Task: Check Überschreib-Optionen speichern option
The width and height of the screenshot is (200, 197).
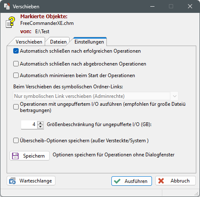Action: coord(16,141)
